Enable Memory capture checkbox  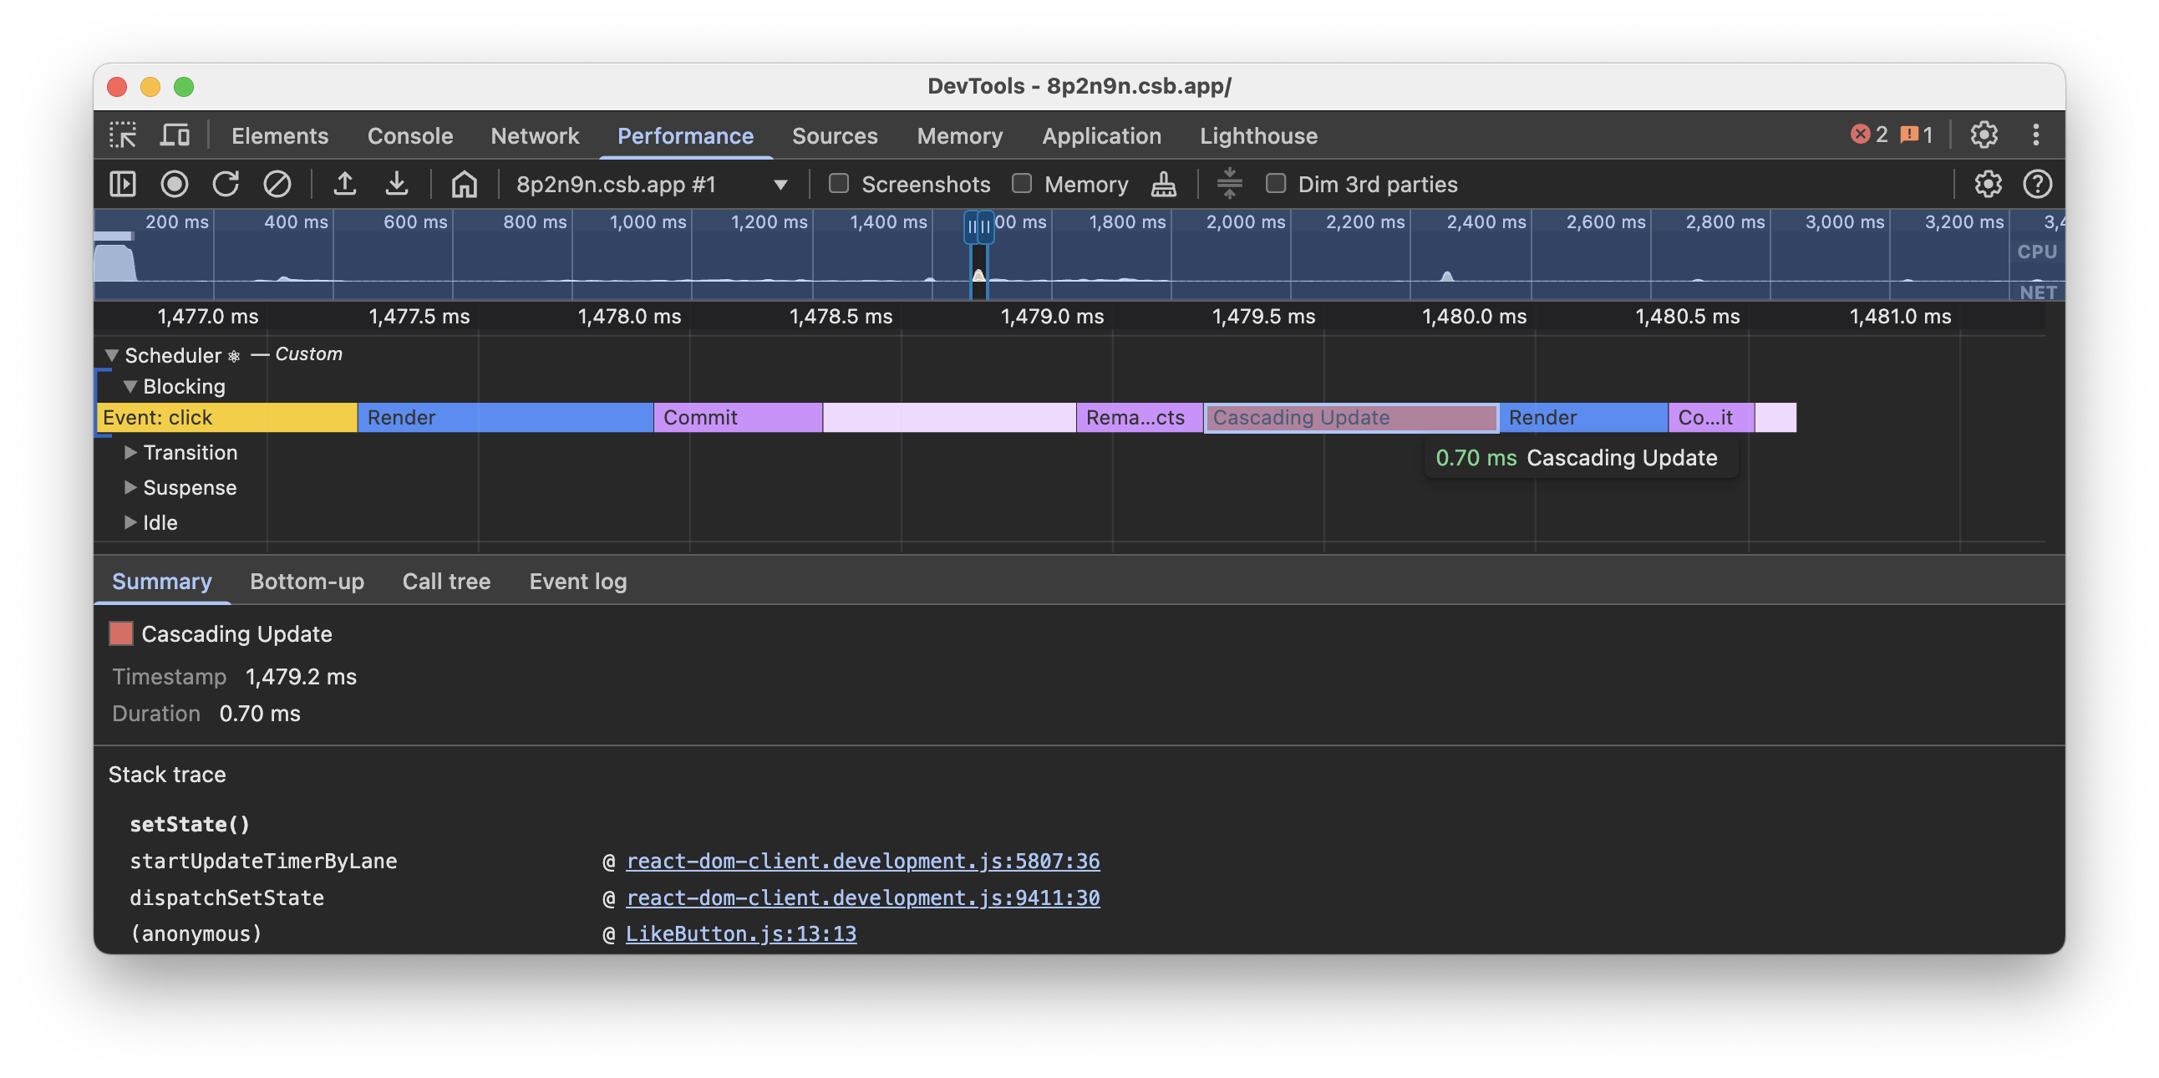click(1023, 184)
